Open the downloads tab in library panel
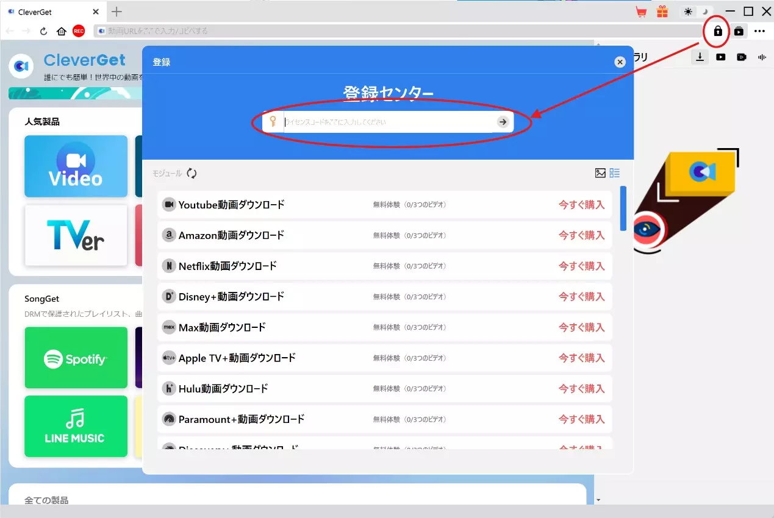 tap(700, 57)
